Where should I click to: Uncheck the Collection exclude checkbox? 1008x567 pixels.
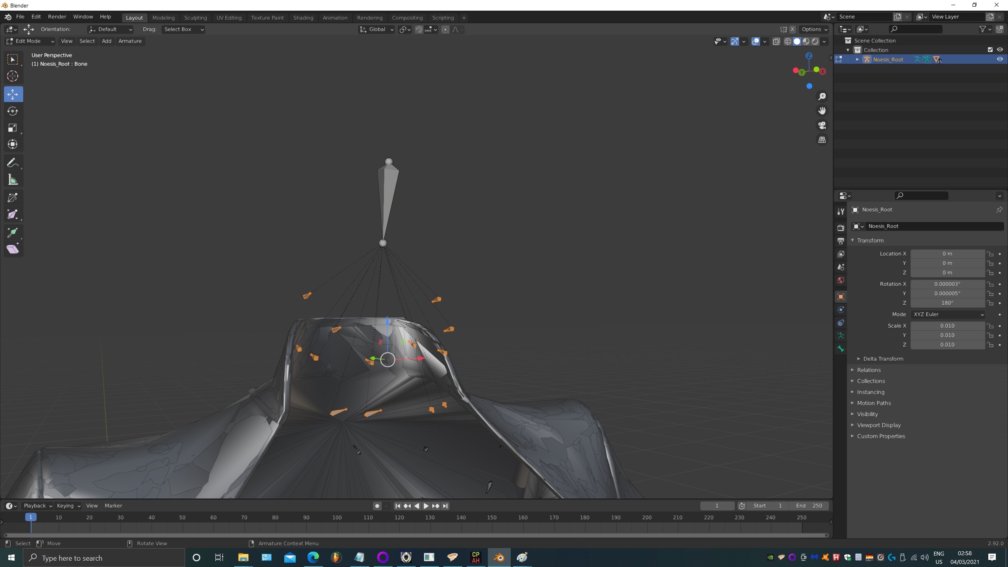click(990, 50)
